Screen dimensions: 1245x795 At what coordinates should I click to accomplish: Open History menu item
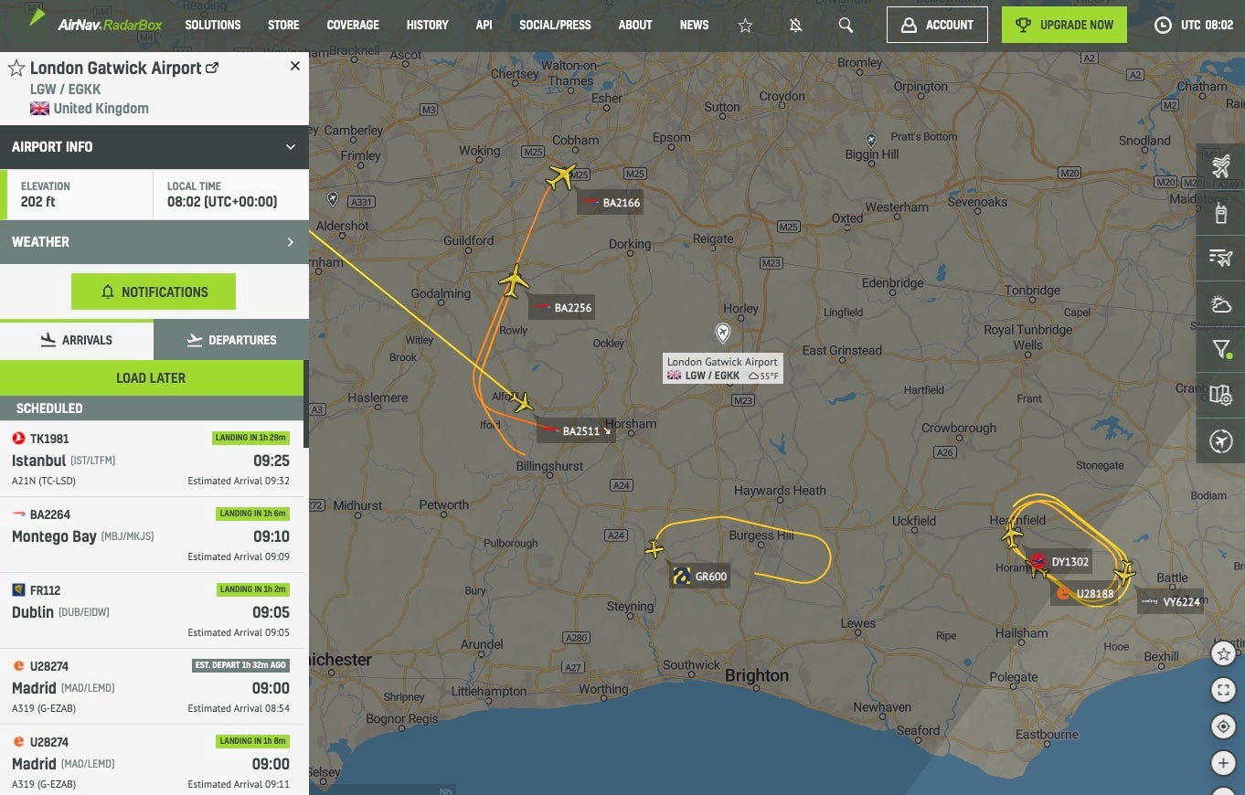(x=428, y=25)
